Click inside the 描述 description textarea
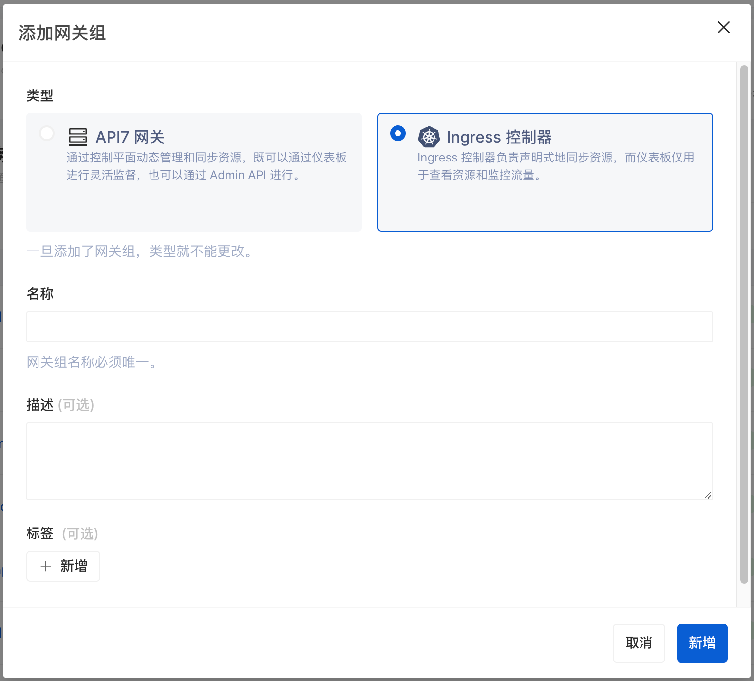 pos(369,461)
